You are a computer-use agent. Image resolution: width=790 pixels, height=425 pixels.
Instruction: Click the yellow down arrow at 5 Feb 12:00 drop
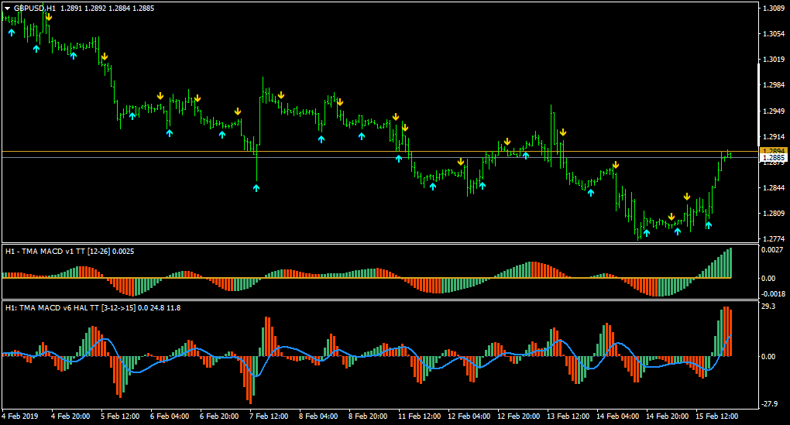click(x=104, y=57)
